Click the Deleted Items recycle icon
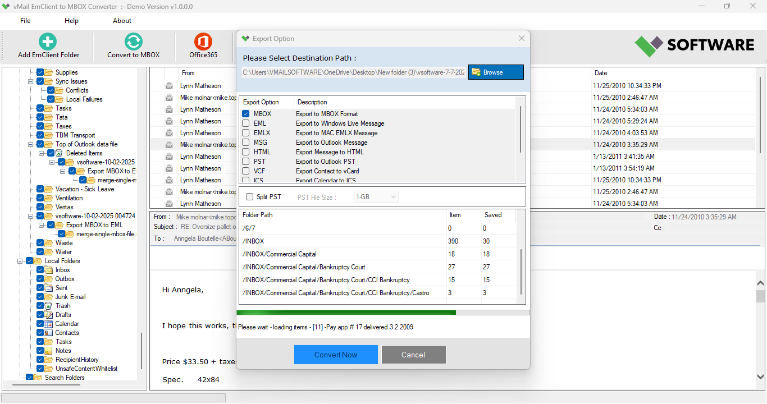This screenshot has width=767, height=404. pyautogui.click(x=59, y=153)
